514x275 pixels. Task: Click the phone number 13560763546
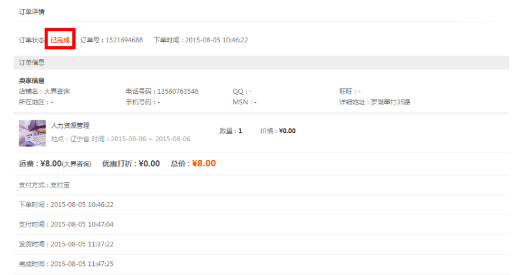(x=177, y=91)
